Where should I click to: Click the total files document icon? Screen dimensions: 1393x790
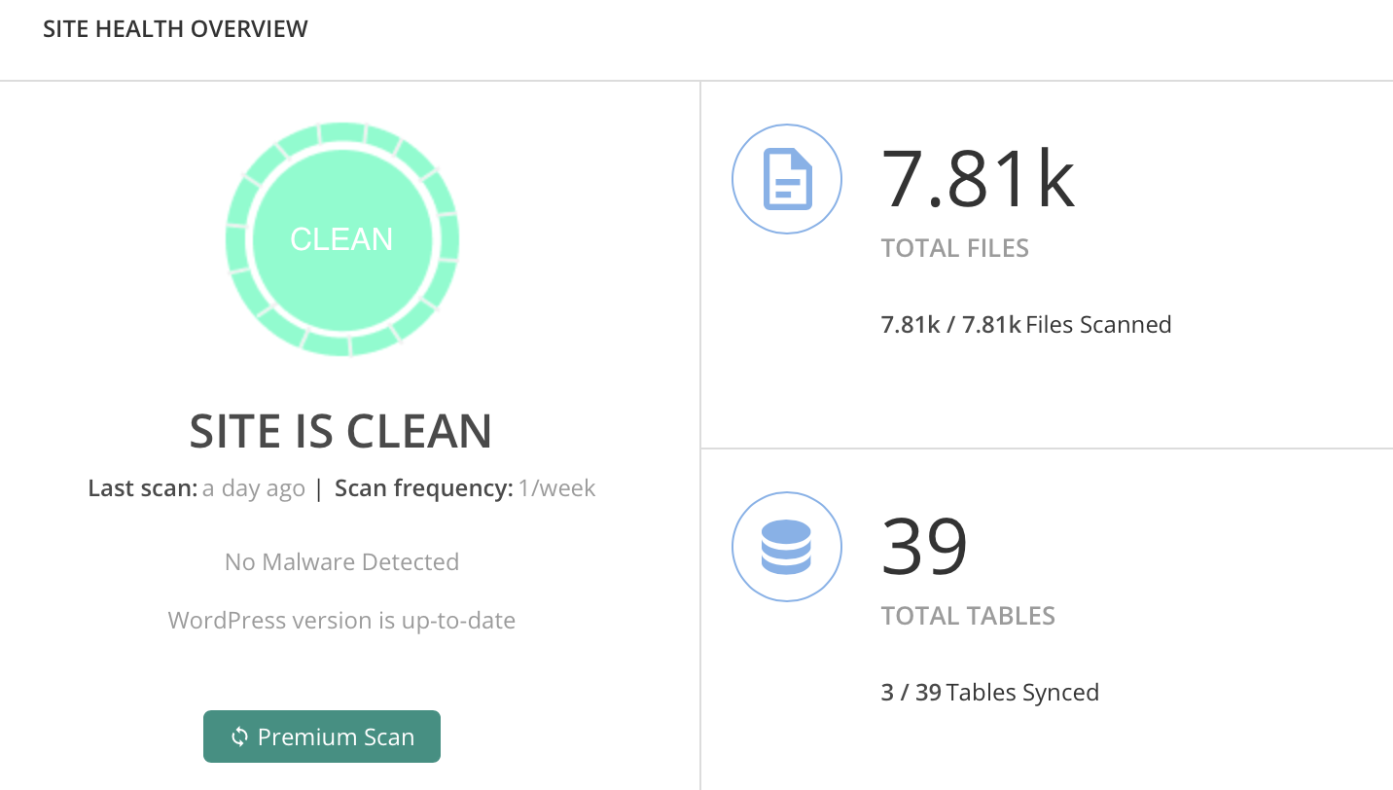pos(787,179)
